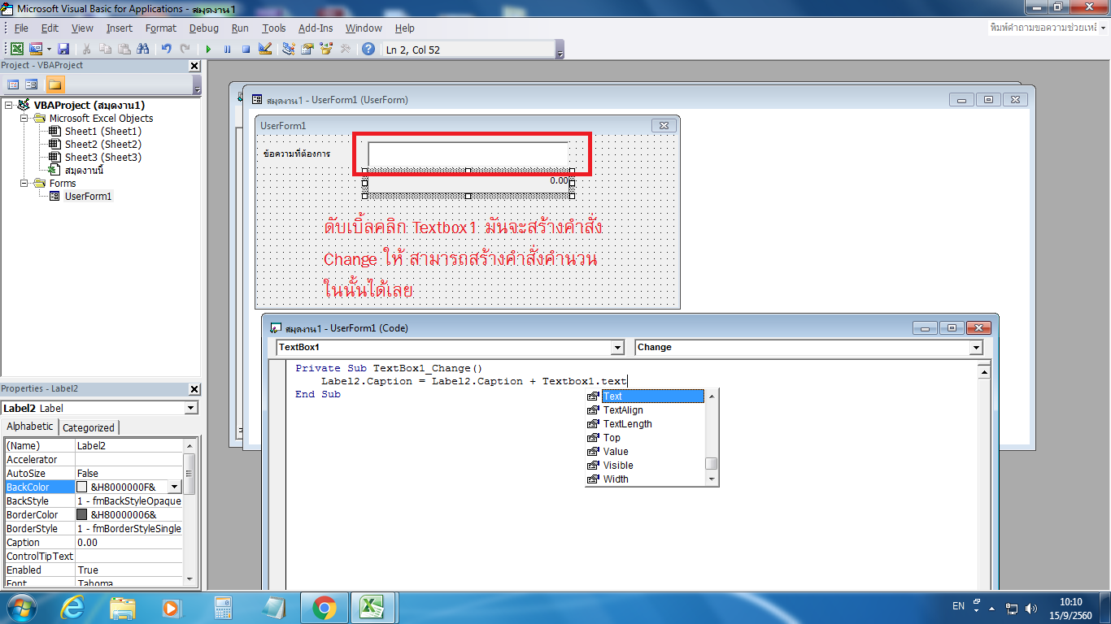Close the Project - VBAProject panel
Viewport: 1111px width, 624px height.
point(194,66)
